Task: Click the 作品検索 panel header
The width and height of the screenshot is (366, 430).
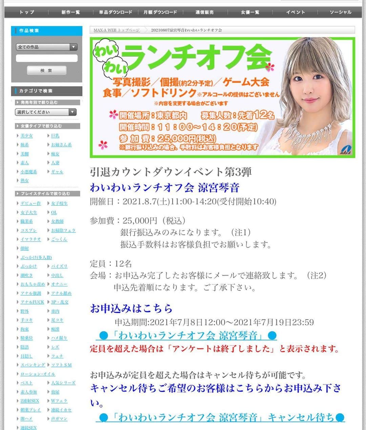Action: click(x=47, y=31)
